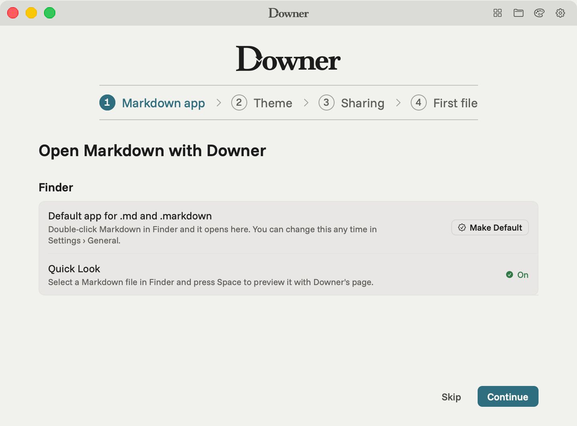
Task: Click the badge icon on Make Default
Action: (x=462, y=227)
